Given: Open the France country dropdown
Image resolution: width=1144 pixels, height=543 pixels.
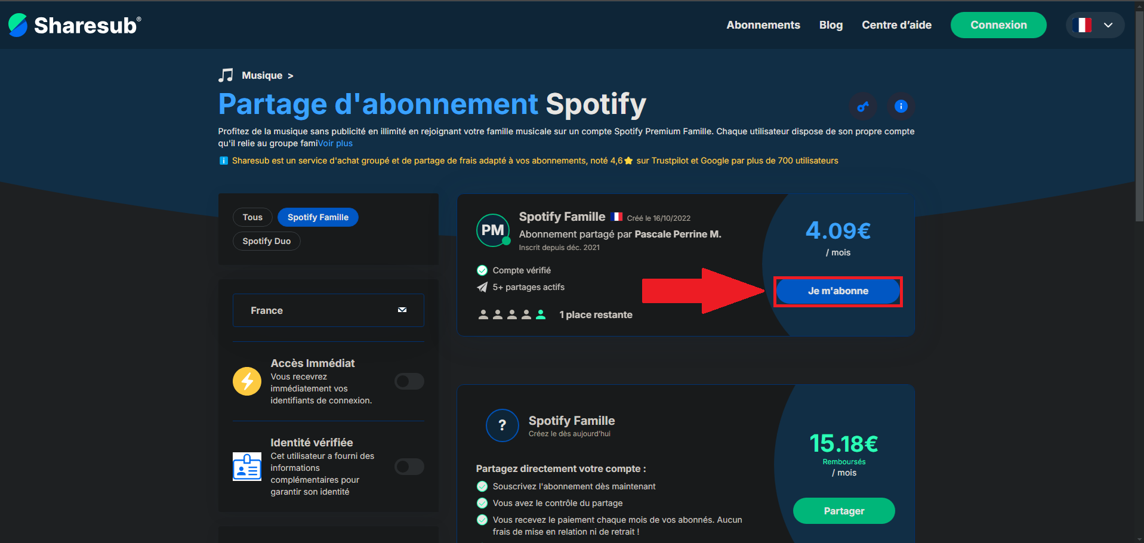Looking at the screenshot, I should (328, 310).
